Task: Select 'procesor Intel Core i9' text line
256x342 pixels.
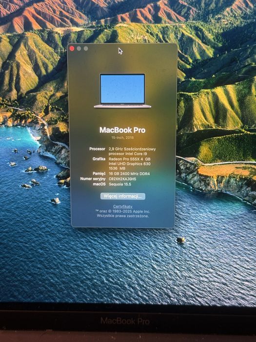Action: tap(128, 153)
